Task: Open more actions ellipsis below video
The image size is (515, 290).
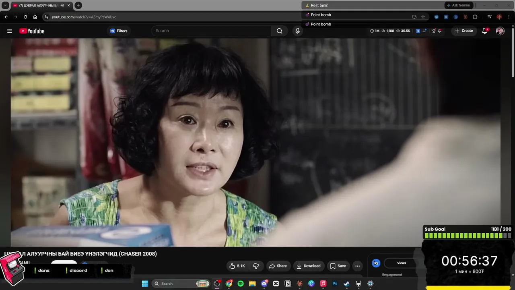Action: tap(357, 266)
